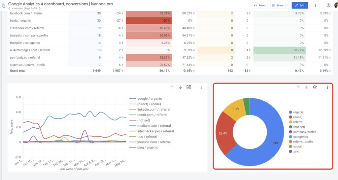Open line chart three-dot options menu
Viewport: 338px width, 180px height.
[201, 87]
